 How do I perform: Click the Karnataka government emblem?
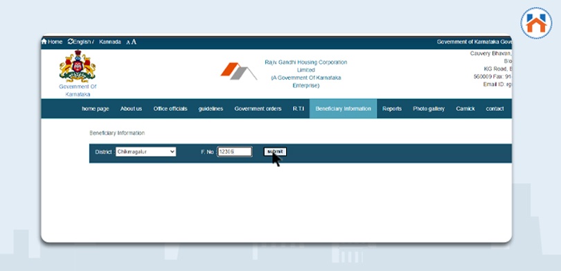[x=78, y=67]
